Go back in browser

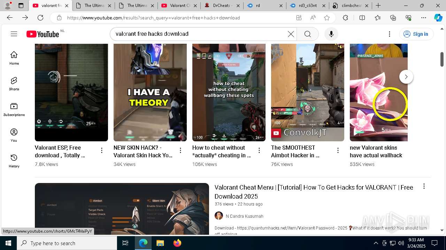click(x=10, y=18)
